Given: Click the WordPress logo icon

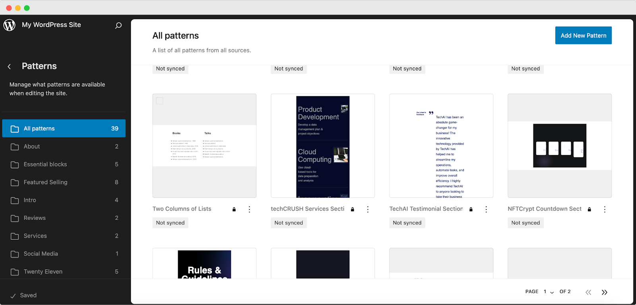Looking at the screenshot, I should 10,25.
